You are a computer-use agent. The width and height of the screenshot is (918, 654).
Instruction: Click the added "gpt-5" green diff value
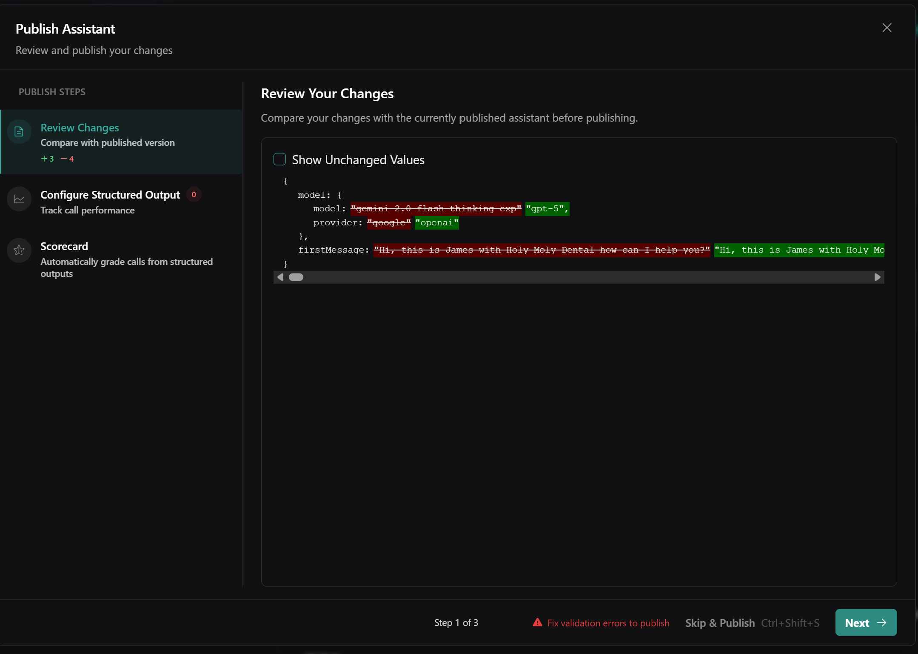547,209
